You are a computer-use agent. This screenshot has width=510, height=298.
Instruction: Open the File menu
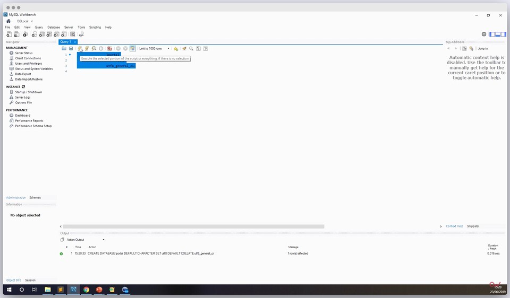click(x=7, y=27)
